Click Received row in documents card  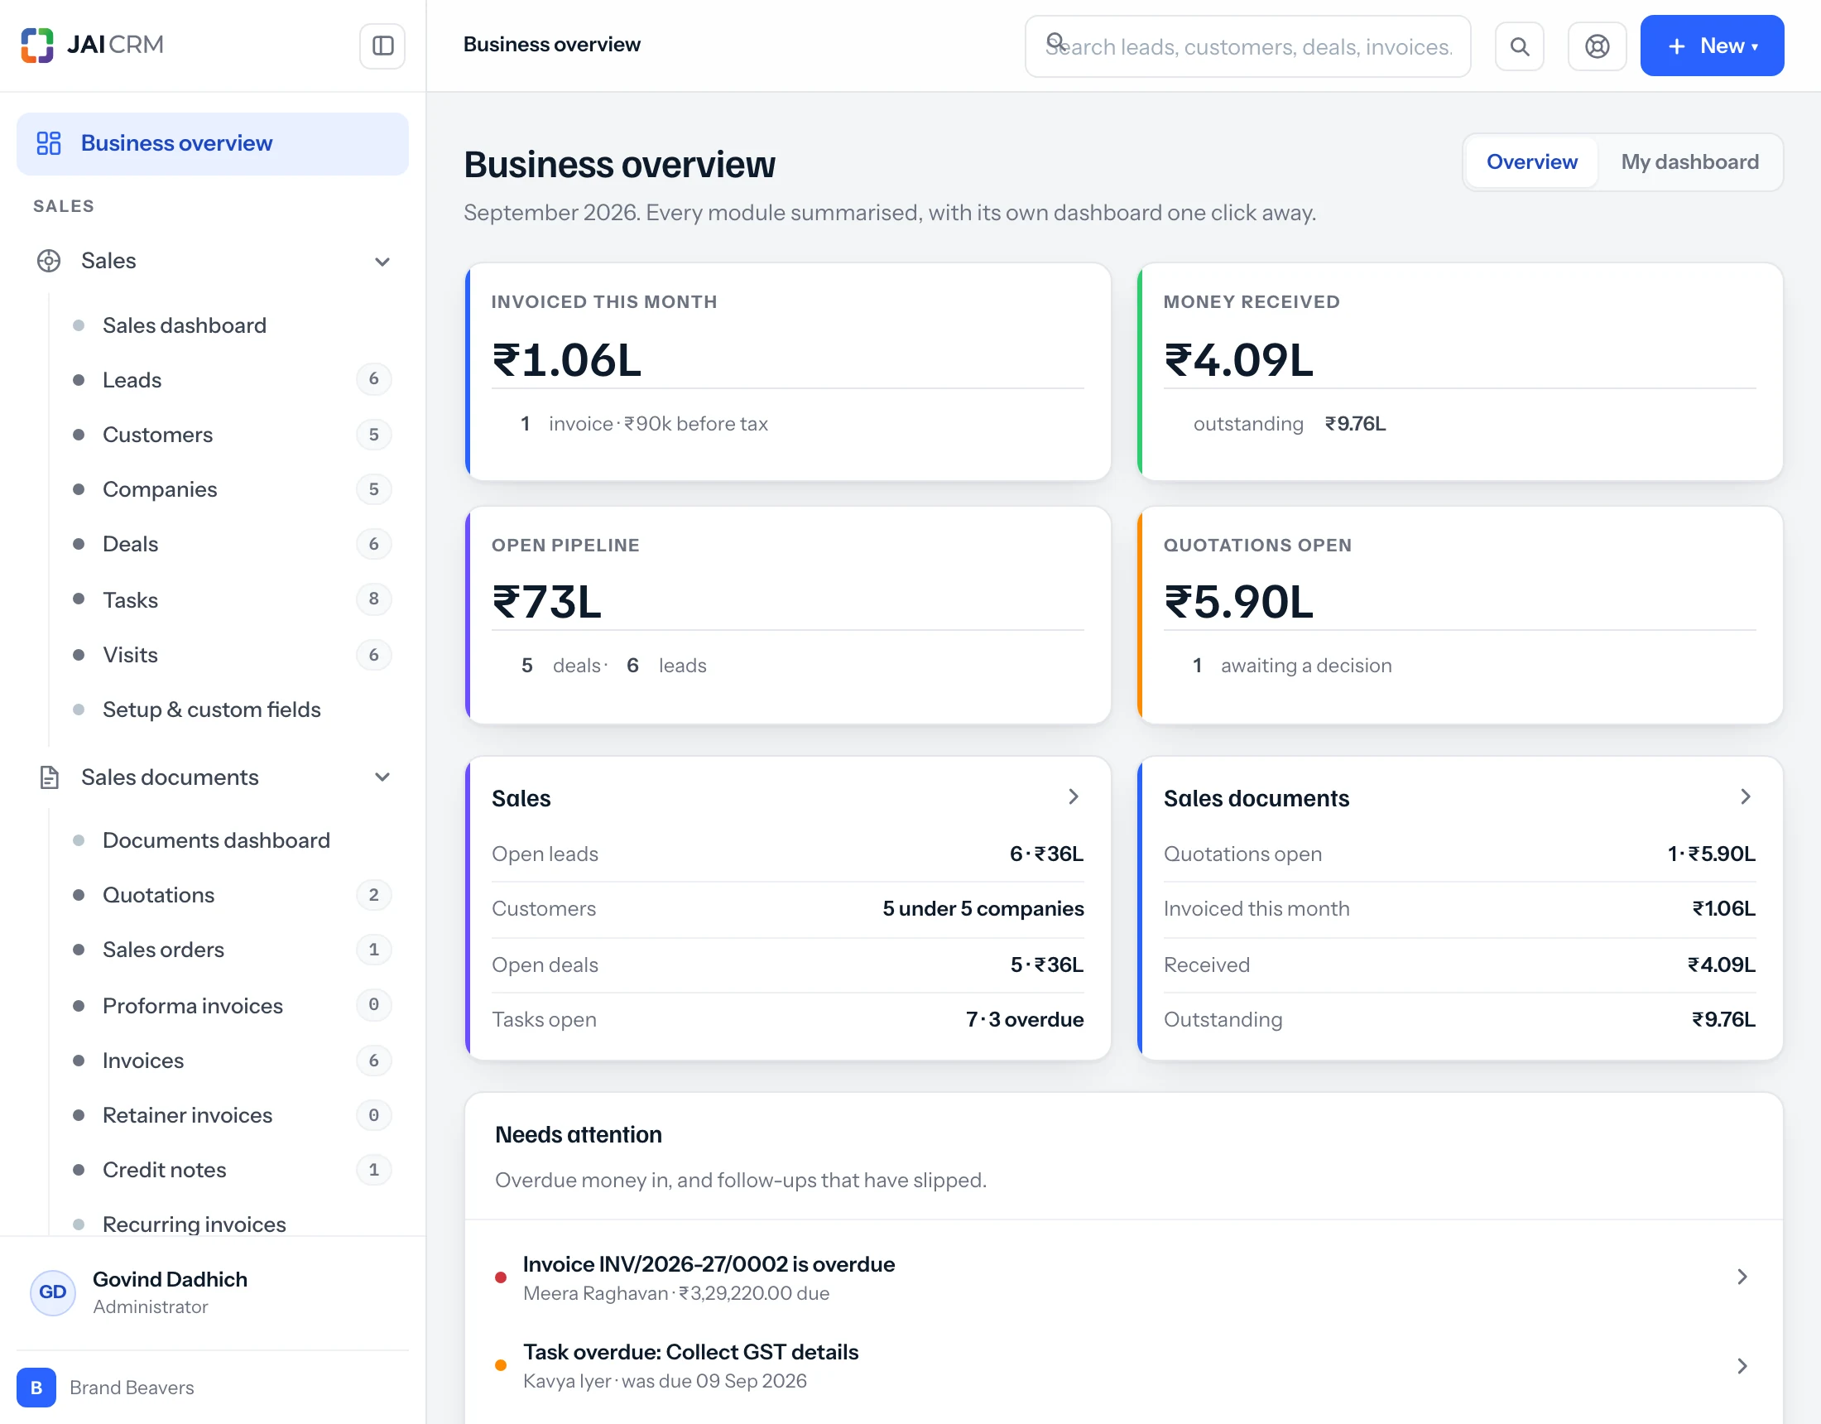pos(1460,965)
